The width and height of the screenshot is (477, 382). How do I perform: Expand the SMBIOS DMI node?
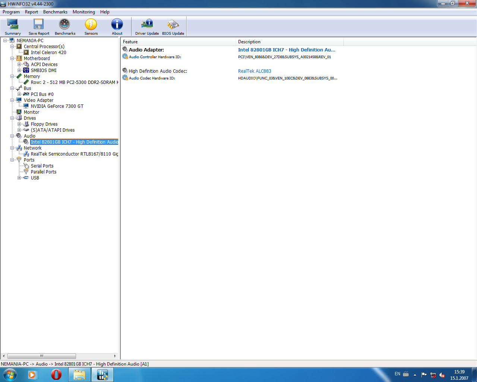click(x=19, y=70)
